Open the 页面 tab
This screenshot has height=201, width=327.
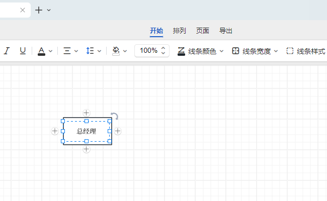pyautogui.click(x=203, y=31)
